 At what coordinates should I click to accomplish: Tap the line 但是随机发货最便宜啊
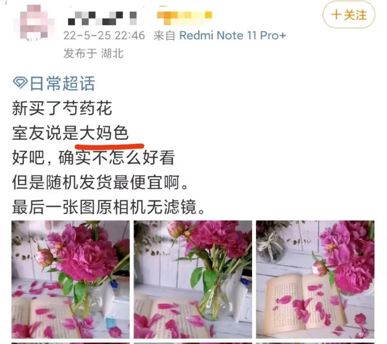(100, 182)
